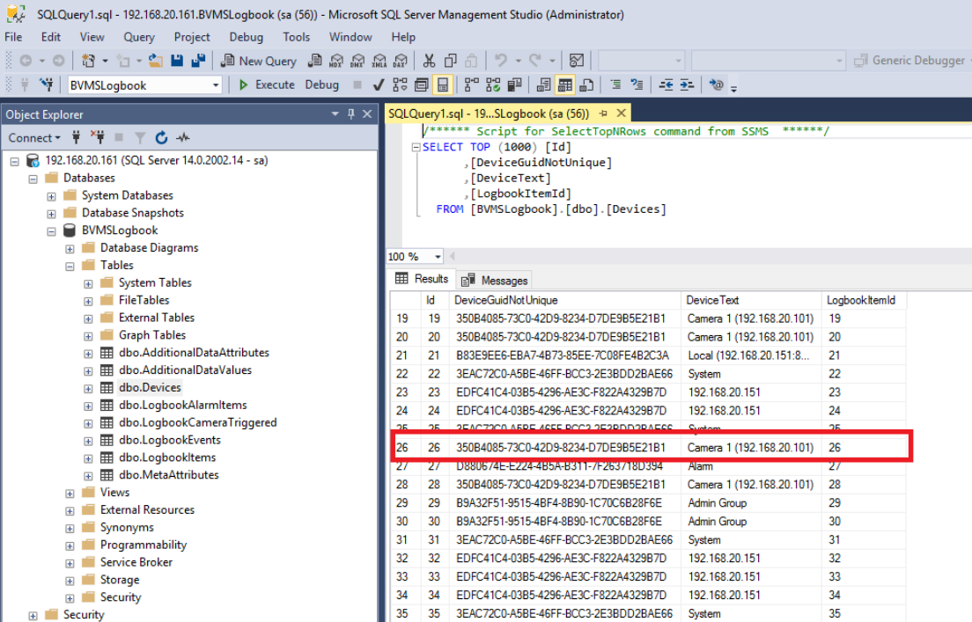This screenshot has width=972, height=622.
Task: Expand the dbo.Devices table node
Action: coord(88,388)
